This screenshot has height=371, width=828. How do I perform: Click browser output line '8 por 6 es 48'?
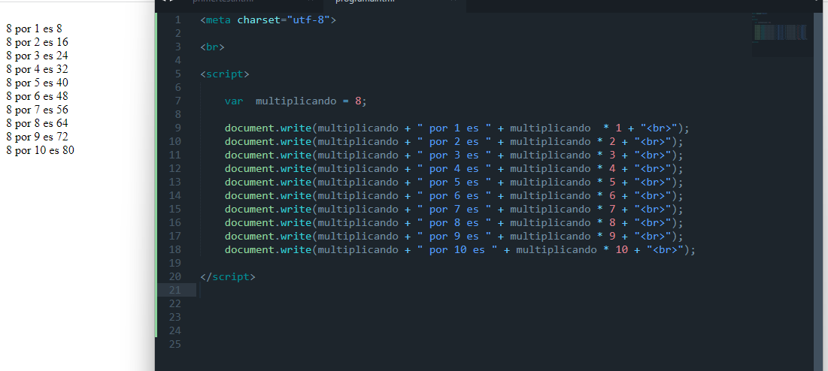pyautogui.click(x=38, y=96)
